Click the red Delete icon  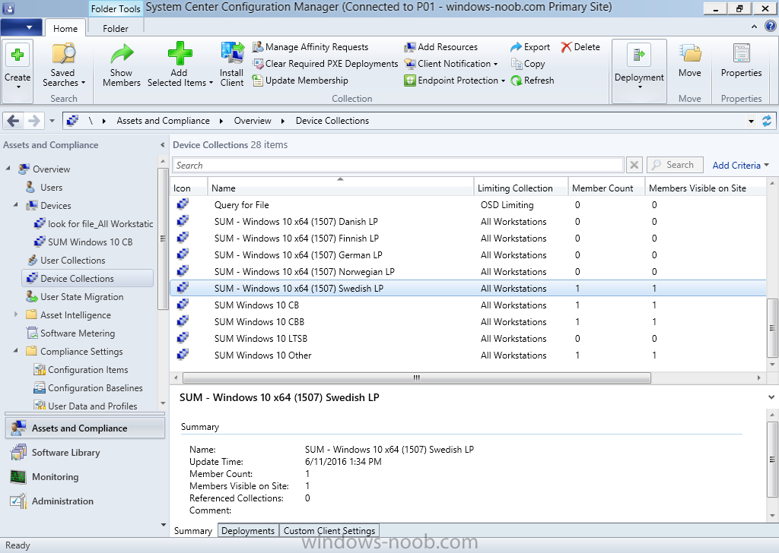coord(566,47)
